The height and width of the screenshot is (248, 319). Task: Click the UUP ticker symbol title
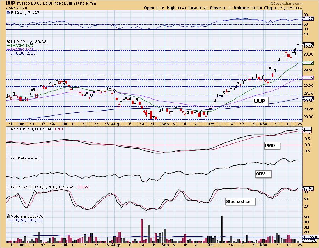pyautogui.click(x=10, y=3)
